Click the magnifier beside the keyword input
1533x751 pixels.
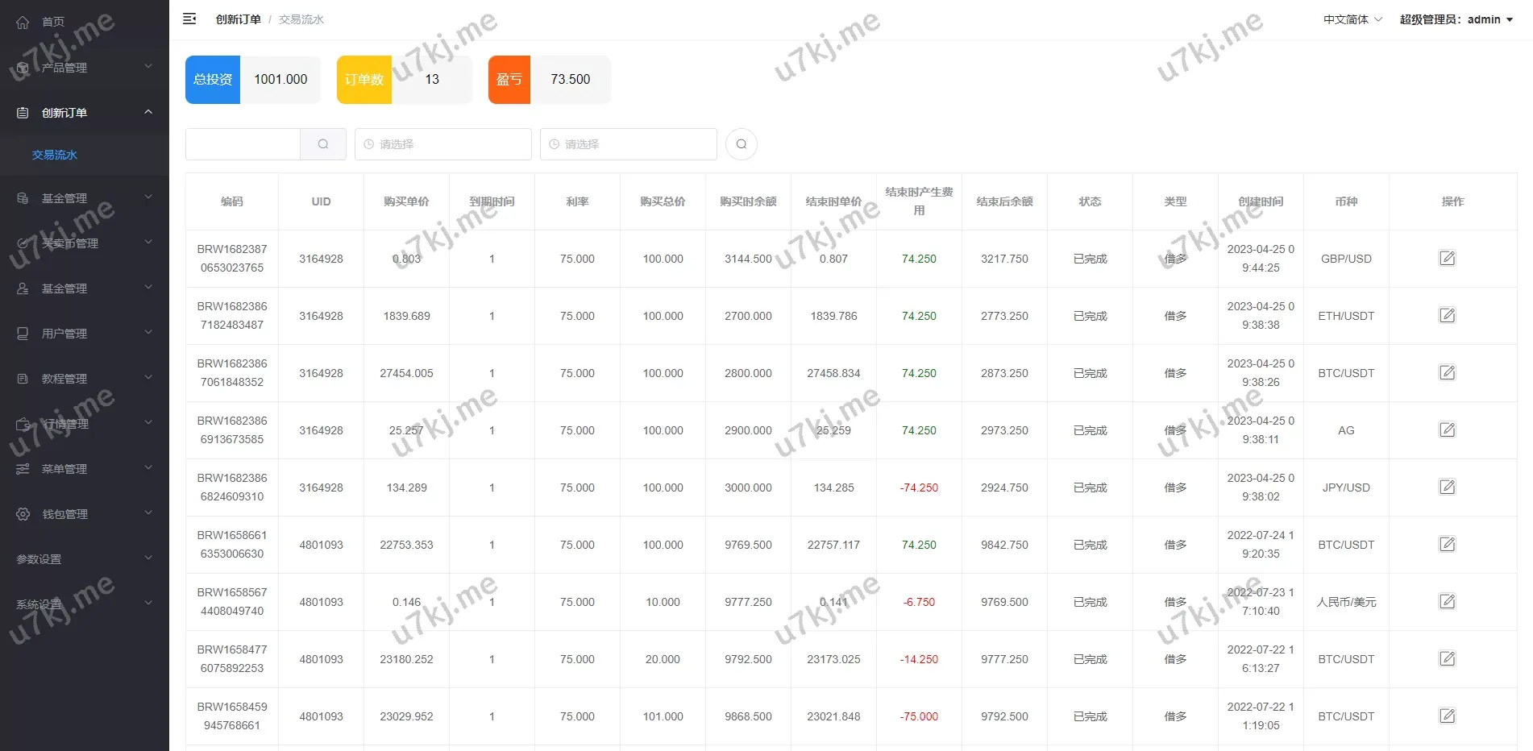(322, 144)
